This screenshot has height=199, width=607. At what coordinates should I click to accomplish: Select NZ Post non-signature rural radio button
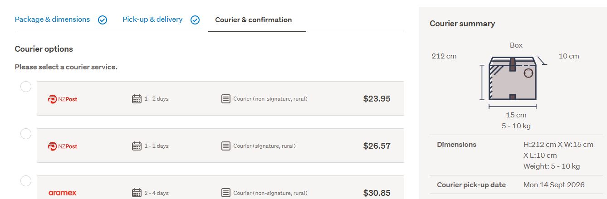point(26,87)
